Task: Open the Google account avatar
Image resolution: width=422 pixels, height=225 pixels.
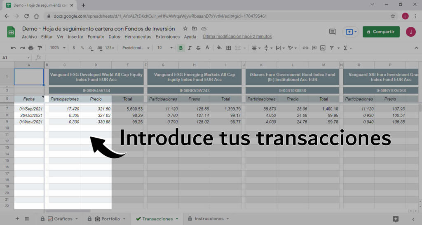Action: pyautogui.click(x=411, y=32)
